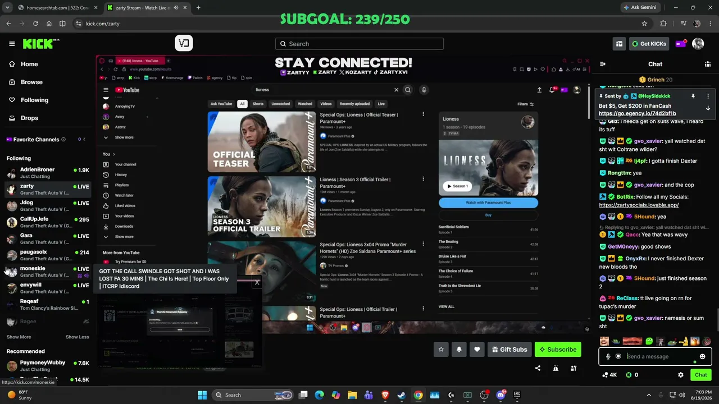Open Jdog's live channel
This screenshot has height=404, width=719.
click(x=48, y=206)
